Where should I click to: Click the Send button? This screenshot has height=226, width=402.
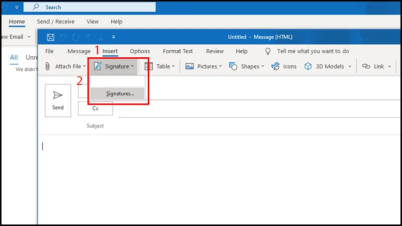(x=58, y=100)
